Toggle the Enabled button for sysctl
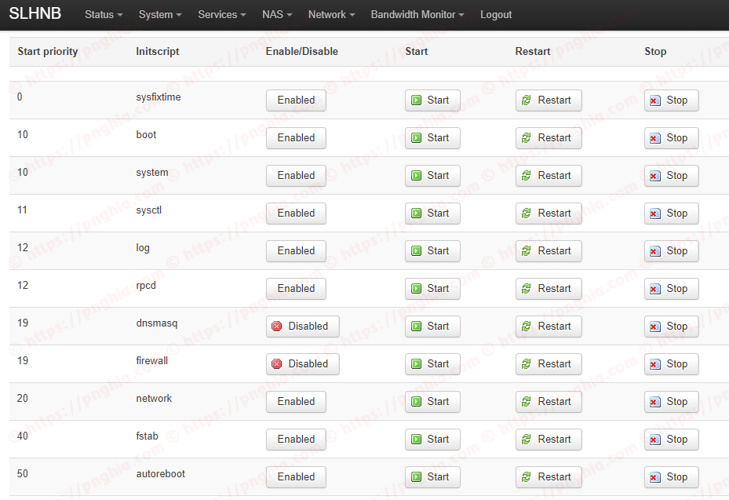 coord(296,214)
